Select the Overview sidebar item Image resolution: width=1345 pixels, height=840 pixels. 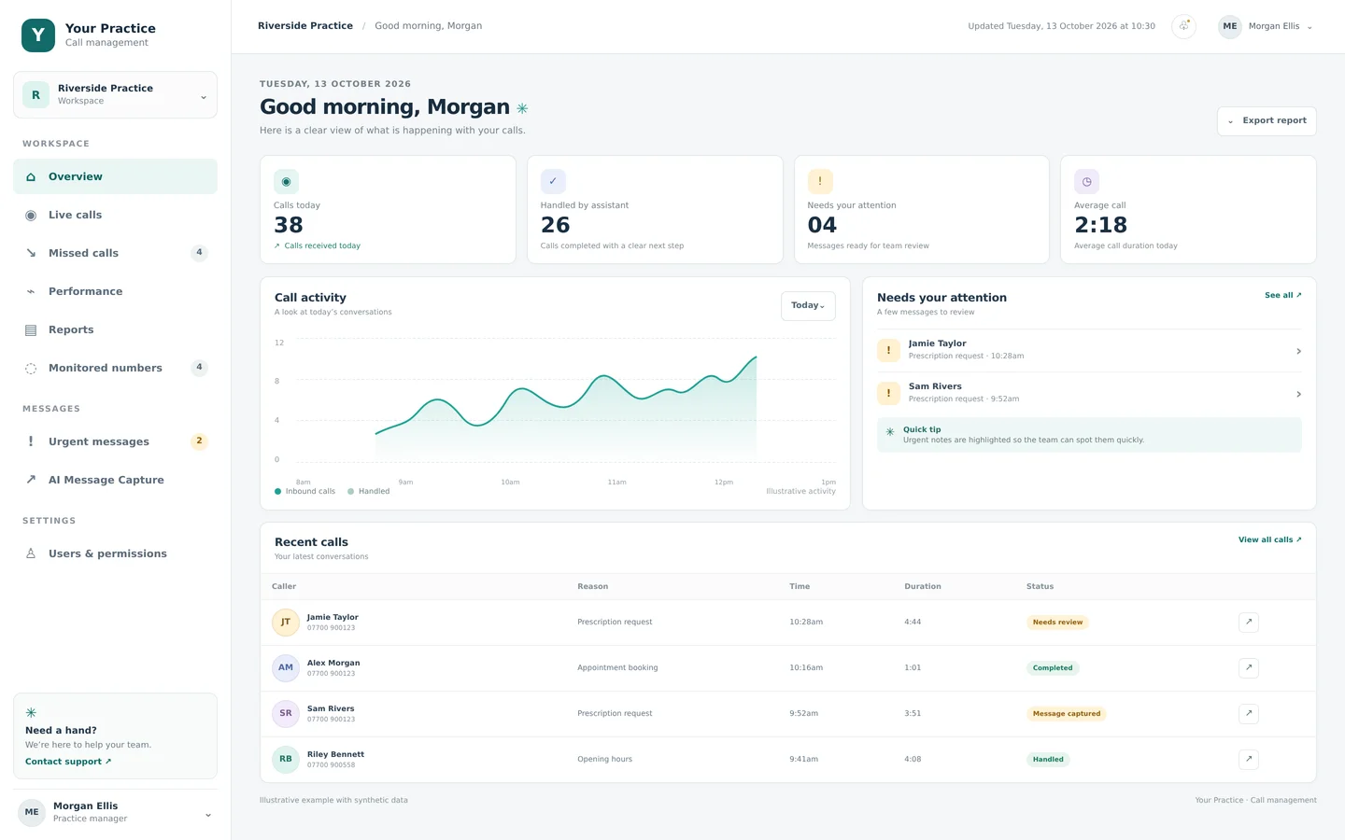point(115,176)
